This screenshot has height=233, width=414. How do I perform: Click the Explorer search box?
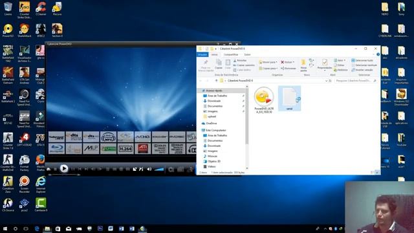356,80
